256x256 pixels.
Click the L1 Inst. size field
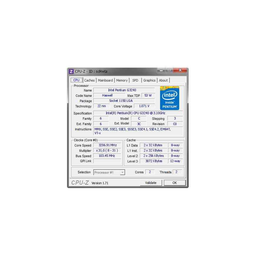point(154,150)
